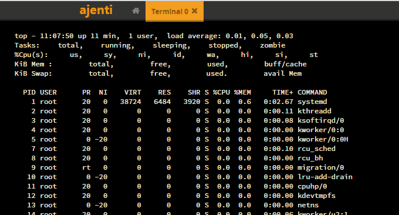
Task: Click the zombie text
Action: (272, 45)
